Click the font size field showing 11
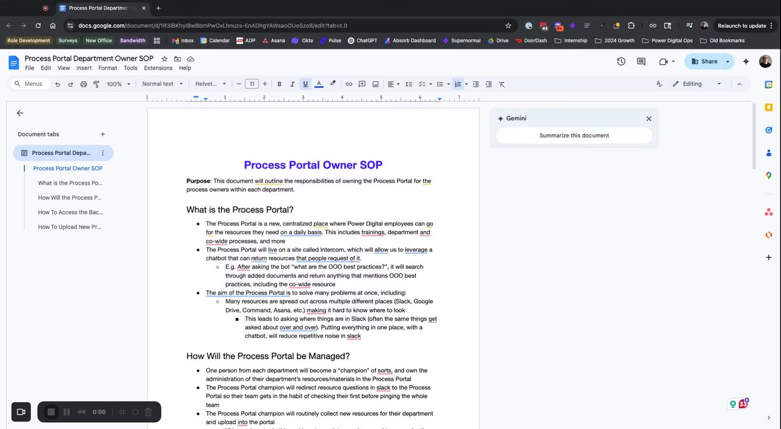Screen dimensions: 781x429 point(252,84)
